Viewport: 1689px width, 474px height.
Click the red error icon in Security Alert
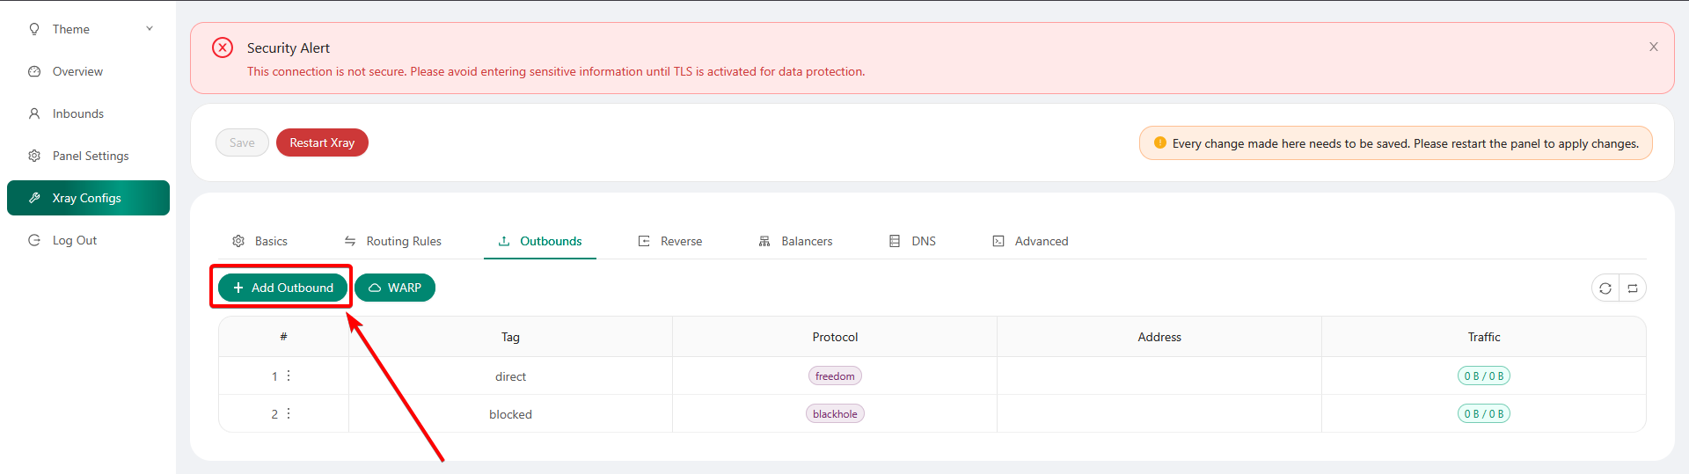pyautogui.click(x=223, y=47)
